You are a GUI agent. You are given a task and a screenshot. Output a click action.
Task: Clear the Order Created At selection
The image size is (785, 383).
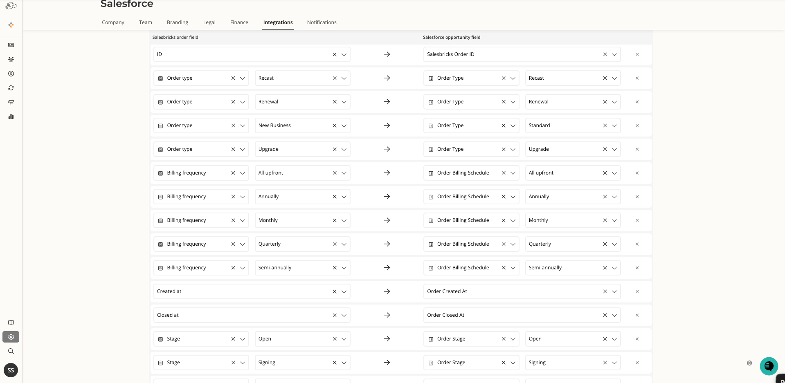[605, 291]
